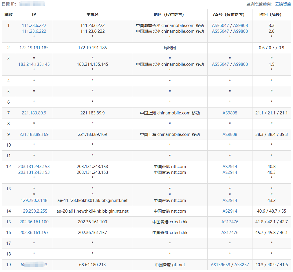293x272 pixels.
Task: Click AS56047 link on hop 1
Action: (220, 25)
